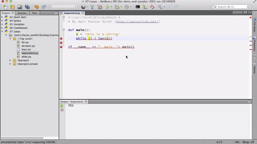Image resolution: width=257 pixels, height=144 pixels.
Task: Click the New File toolbar icon
Action: pos(5,7)
